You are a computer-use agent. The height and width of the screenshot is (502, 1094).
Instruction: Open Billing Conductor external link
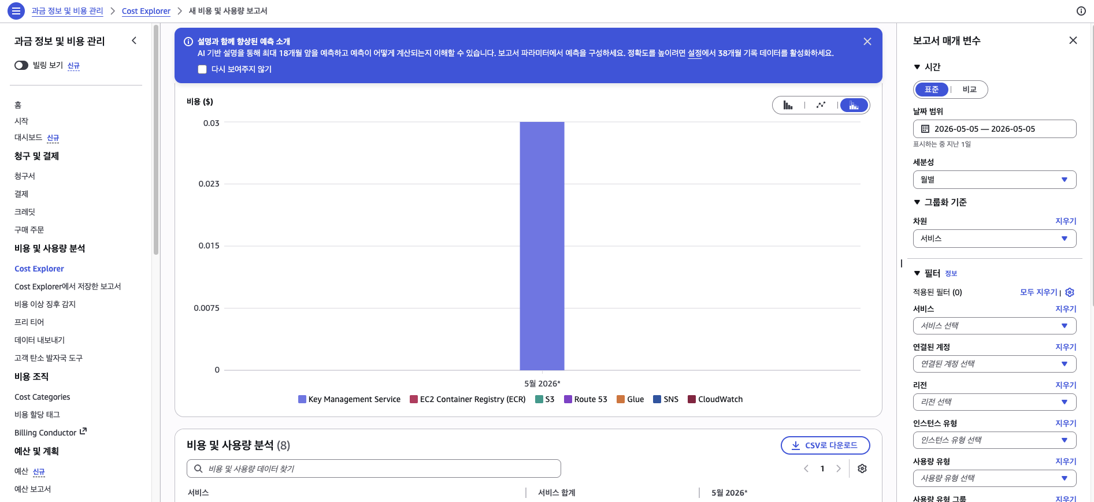[50, 432]
